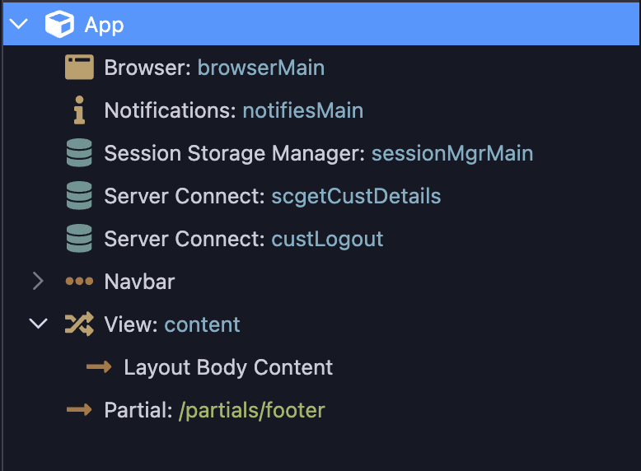Image resolution: width=641 pixels, height=471 pixels.
Task: Click the Notifications info icon
Action: [x=79, y=110]
